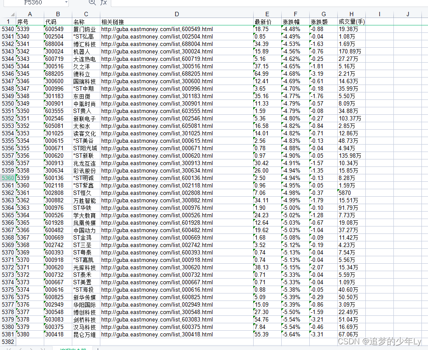Click the cell with code 002504
Image resolution: width=428 pixels, height=350 pixels.
58,37
